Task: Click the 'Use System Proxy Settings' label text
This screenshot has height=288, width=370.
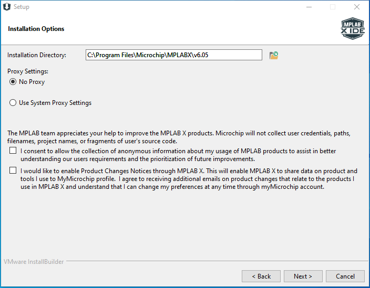Action: (x=55, y=103)
